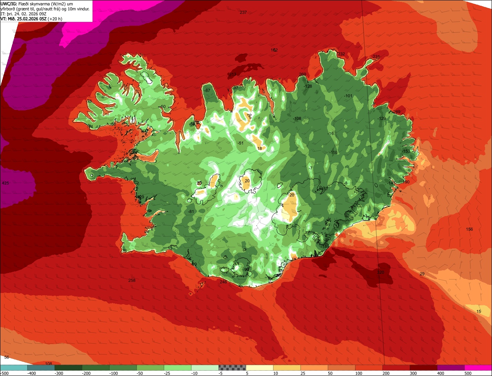Click the legend swatch between -400 and -300
Image resolution: width=492 pixels, height=376 pixels.
click(41, 368)
